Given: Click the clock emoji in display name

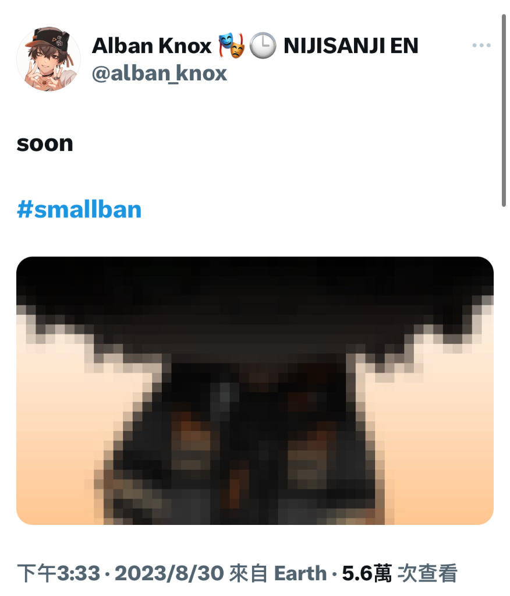Looking at the screenshot, I should coord(263,45).
